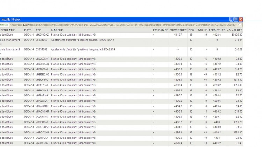This screenshot has height=147, width=262.
Task: Click the +/- VALUES column header
Action: click(x=235, y=30)
